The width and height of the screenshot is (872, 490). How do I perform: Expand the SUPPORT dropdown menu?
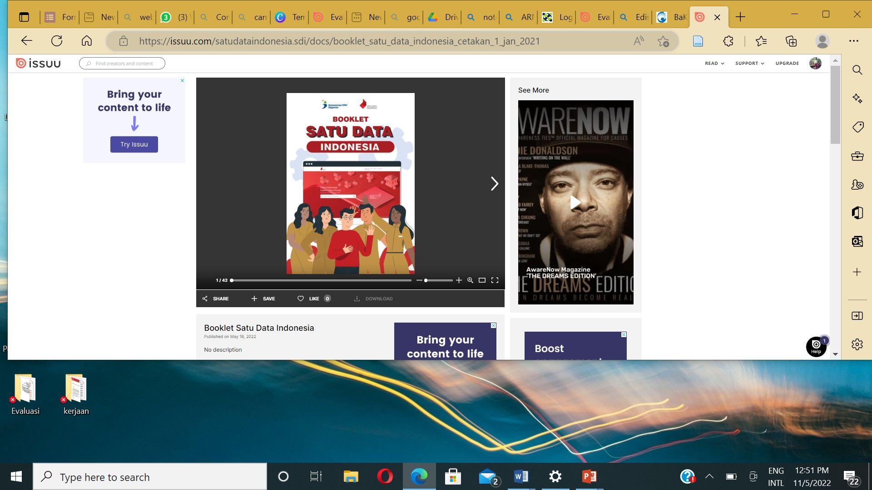point(749,64)
